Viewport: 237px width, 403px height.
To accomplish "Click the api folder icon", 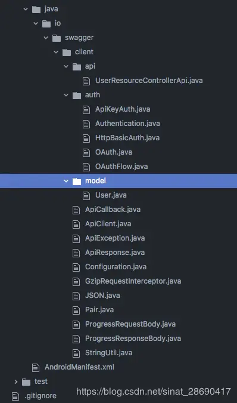I will [x=77, y=67].
